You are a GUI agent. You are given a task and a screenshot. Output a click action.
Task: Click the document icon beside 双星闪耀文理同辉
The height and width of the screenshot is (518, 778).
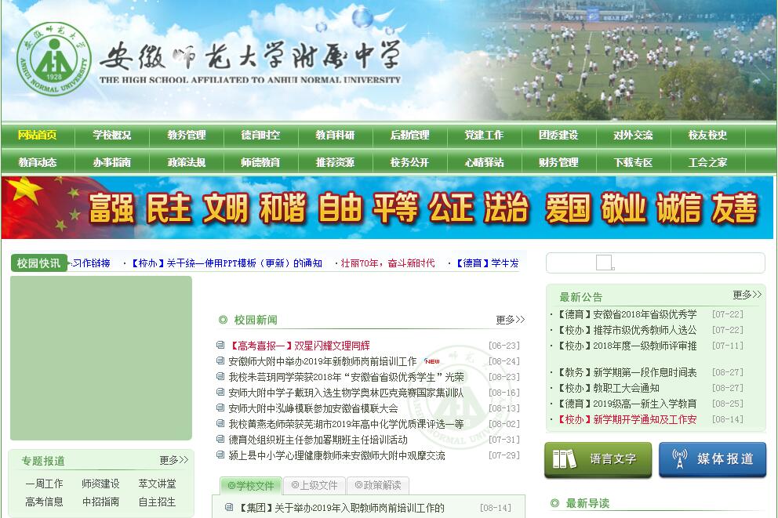point(220,346)
